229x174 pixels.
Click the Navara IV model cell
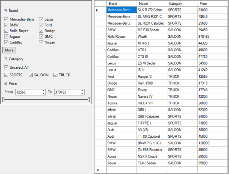[152, 97]
